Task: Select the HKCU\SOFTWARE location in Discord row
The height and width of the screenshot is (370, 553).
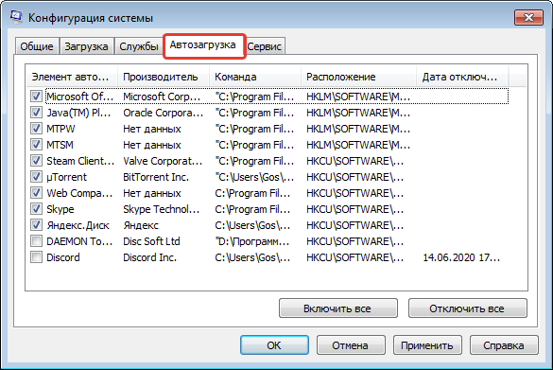Action: [354, 257]
